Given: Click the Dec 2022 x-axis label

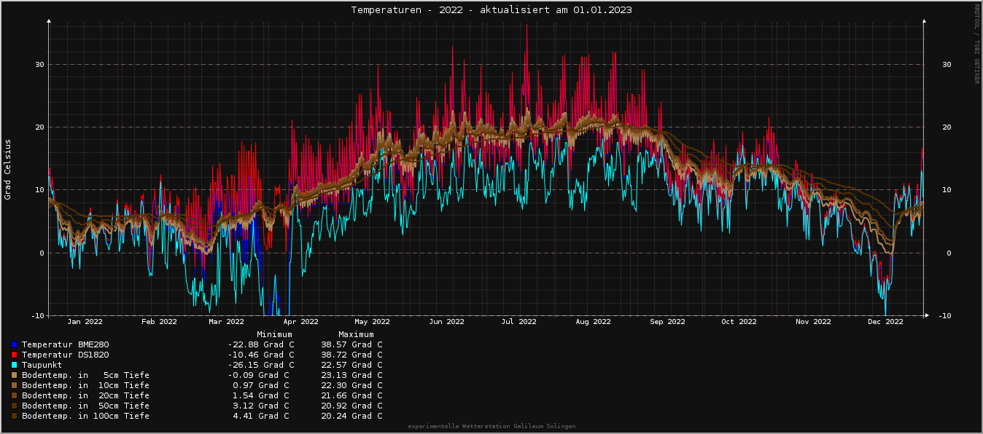Looking at the screenshot, I should (885, 321).
